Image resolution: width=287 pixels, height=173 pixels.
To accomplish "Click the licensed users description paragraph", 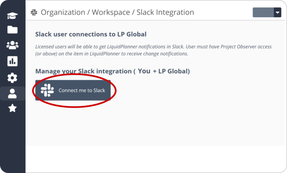I will coord(153,50).
